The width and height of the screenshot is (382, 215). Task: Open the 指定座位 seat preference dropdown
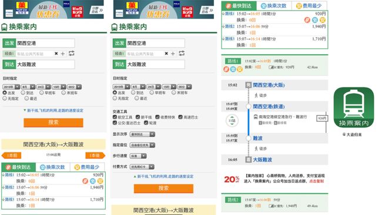142,145
